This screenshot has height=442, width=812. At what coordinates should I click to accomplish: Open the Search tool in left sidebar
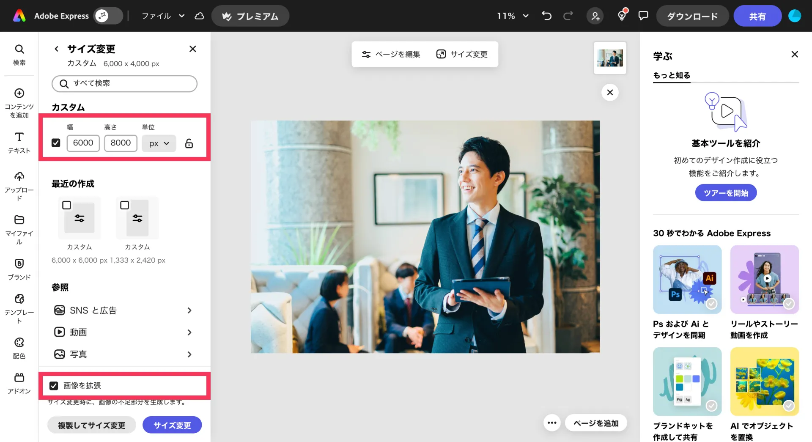19,55
